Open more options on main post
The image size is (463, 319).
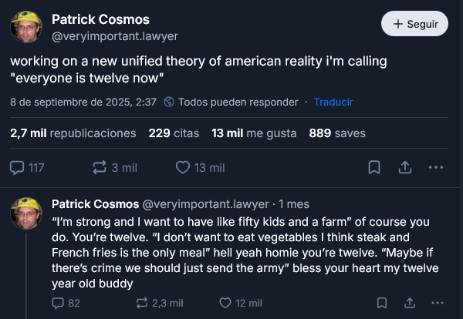pos(435,167)
